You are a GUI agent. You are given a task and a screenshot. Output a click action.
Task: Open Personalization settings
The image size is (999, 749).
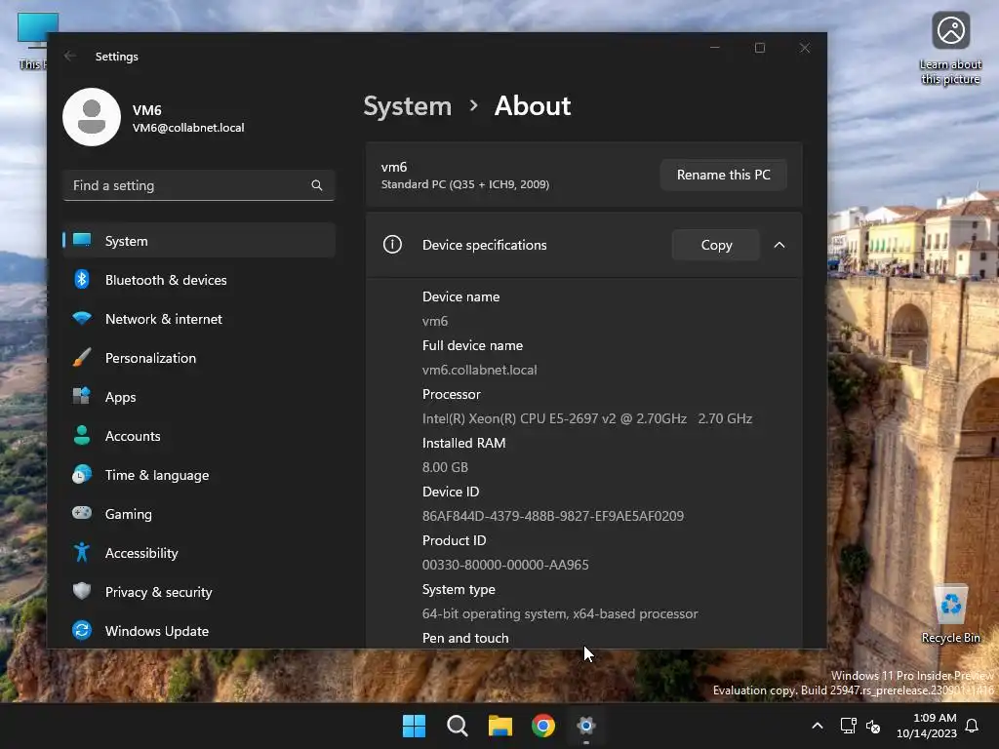[199, 358]
